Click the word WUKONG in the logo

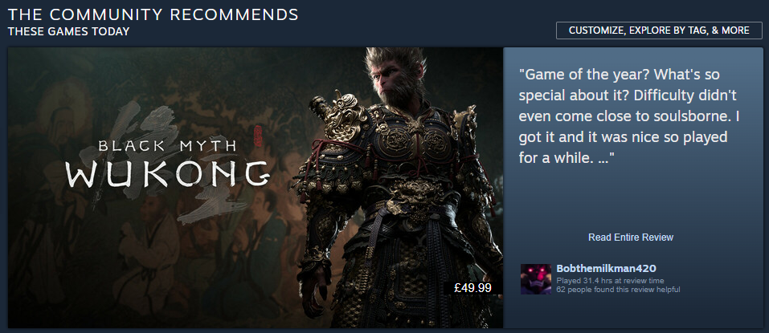point(168,174)
